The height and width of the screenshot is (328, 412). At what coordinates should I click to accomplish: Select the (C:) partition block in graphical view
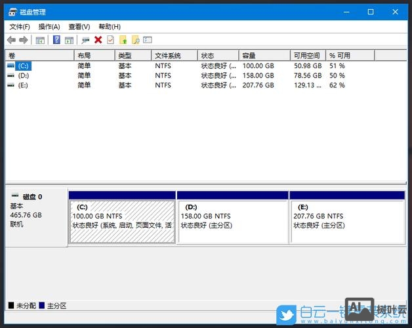point(122,218)
